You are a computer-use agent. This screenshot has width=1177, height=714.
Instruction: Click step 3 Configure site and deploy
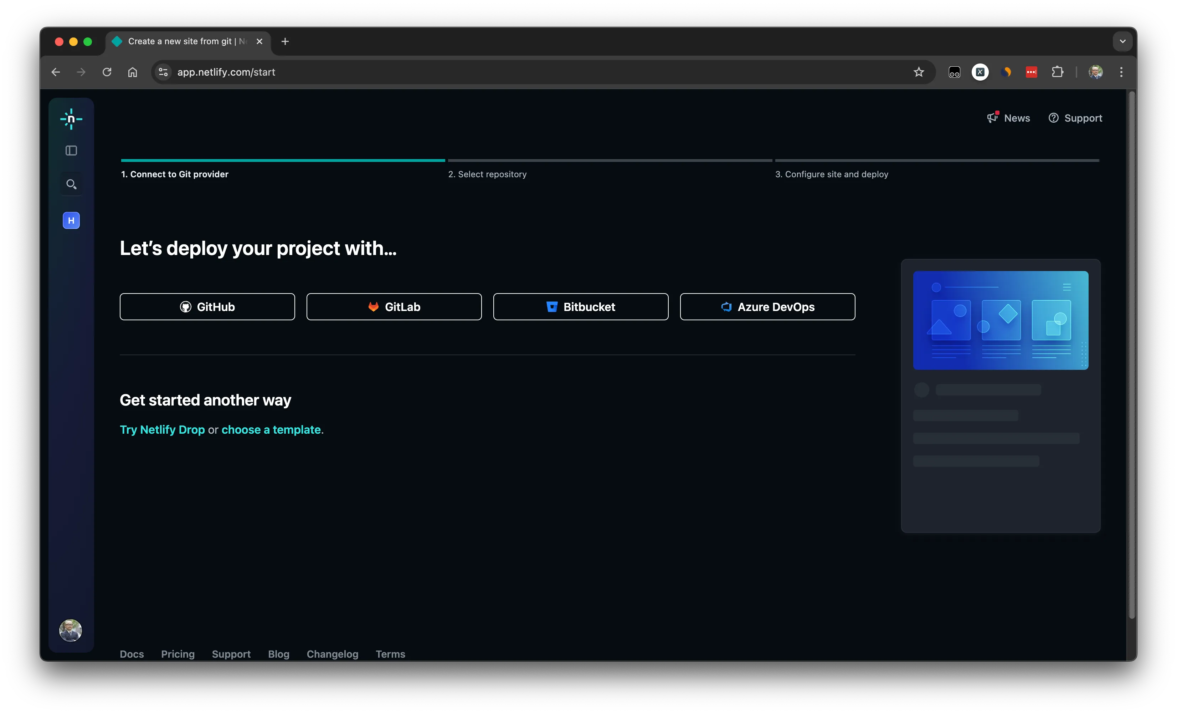832,174
